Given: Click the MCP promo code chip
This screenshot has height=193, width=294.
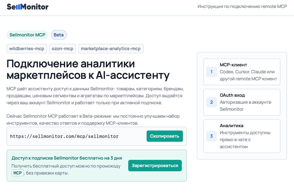Looking at the screenshot, I should [18, 173].
